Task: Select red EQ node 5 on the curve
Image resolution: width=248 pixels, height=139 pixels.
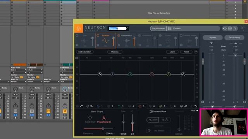Action: pyautogui.click(x=152, y=74)
